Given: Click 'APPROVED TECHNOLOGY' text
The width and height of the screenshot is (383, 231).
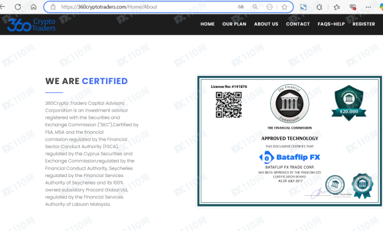Looking at the screenshot, I should [x=289, y=139].
